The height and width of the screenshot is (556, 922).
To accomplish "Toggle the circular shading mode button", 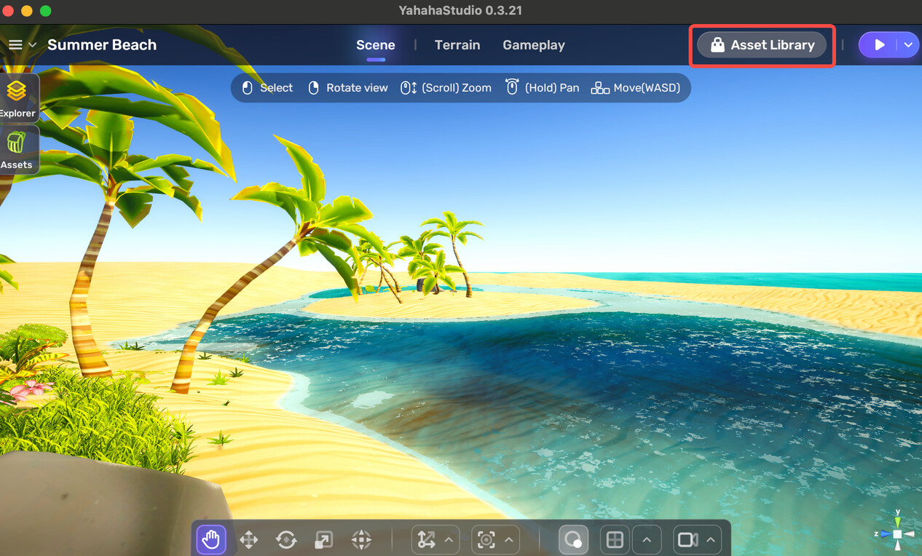I will pyautogui.click(x=574, y=539).
